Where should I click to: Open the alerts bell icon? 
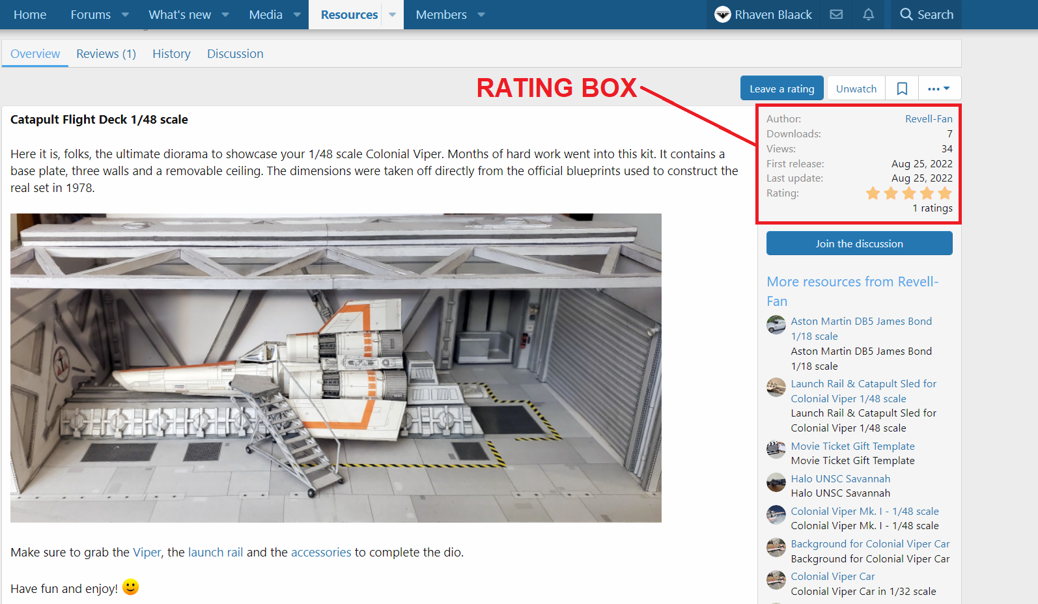(x=868, y=14)
